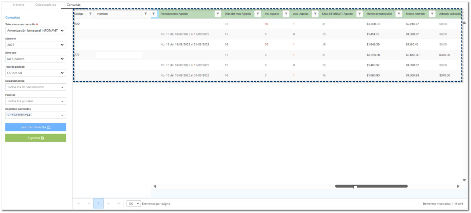Sort by Días INFONAVIT Agosto header

click(337, 14)
